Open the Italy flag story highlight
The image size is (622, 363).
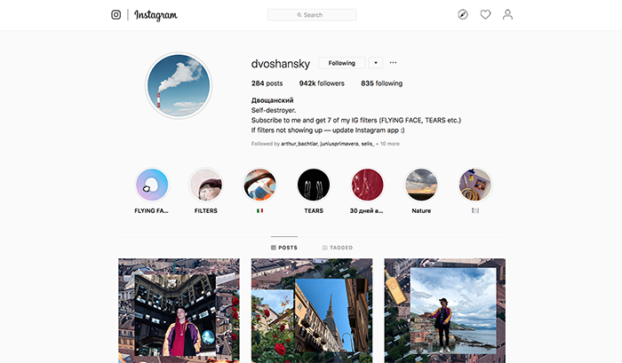pos(259,185)
